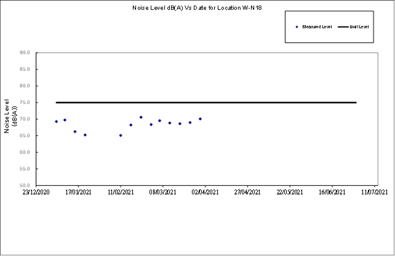The width and height of the screenshot is (395, 256).
Task: Click the data point at 11/02/2021
Action: 121,135
